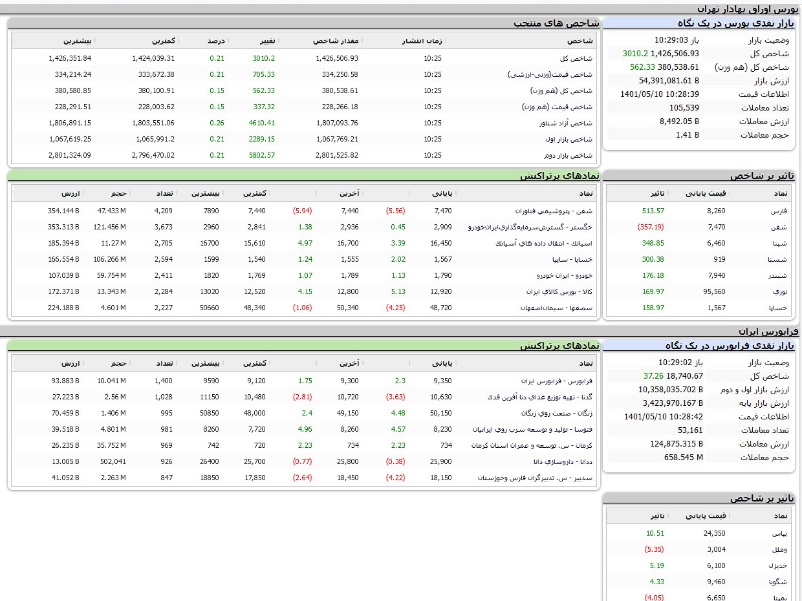Open symbol 'آسیاتک - انتقال داده های آسیاتک'
Screen dimensions: 802x601
(x=543, y=243)
